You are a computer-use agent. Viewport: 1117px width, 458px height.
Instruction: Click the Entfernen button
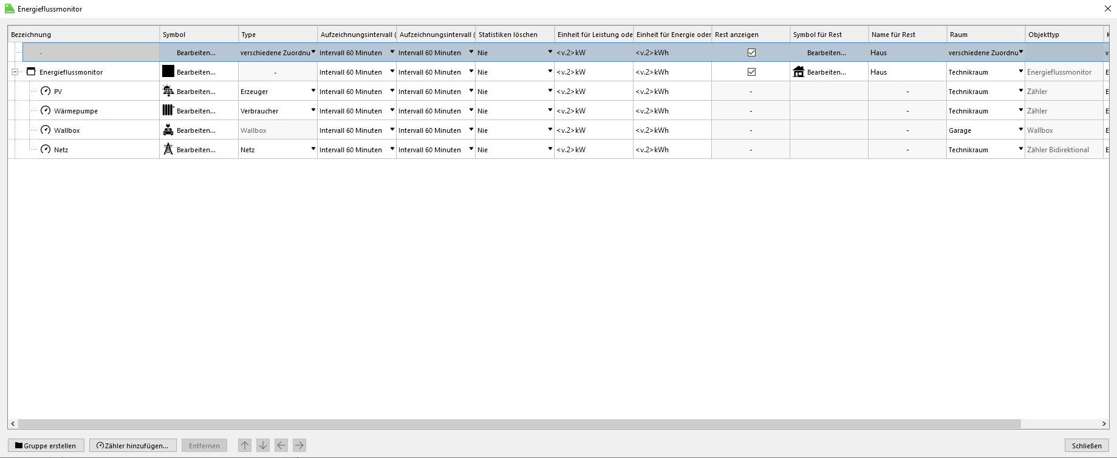[x=204, y=446]
